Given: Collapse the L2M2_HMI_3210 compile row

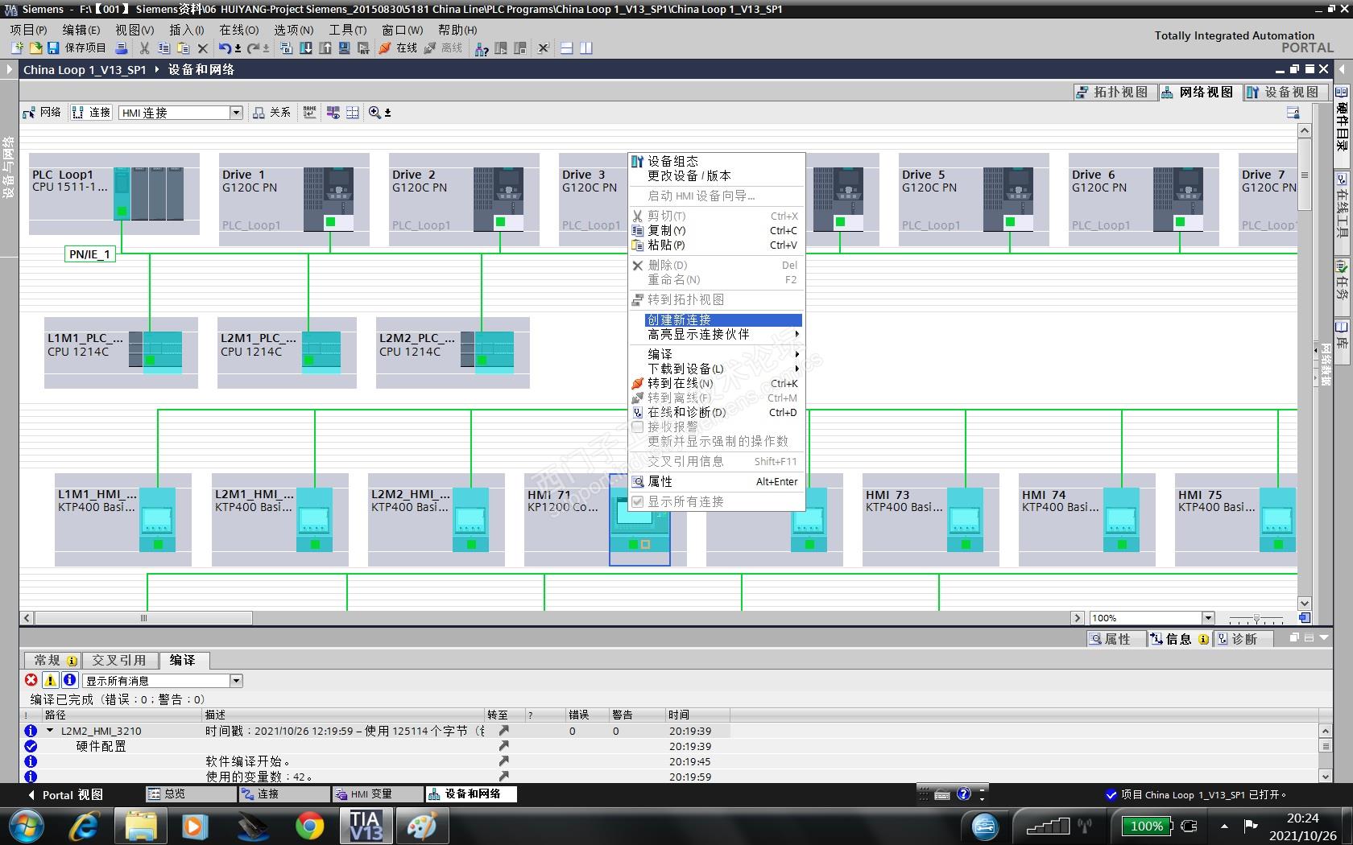Looking at the screenshot, I should (50, 732).
